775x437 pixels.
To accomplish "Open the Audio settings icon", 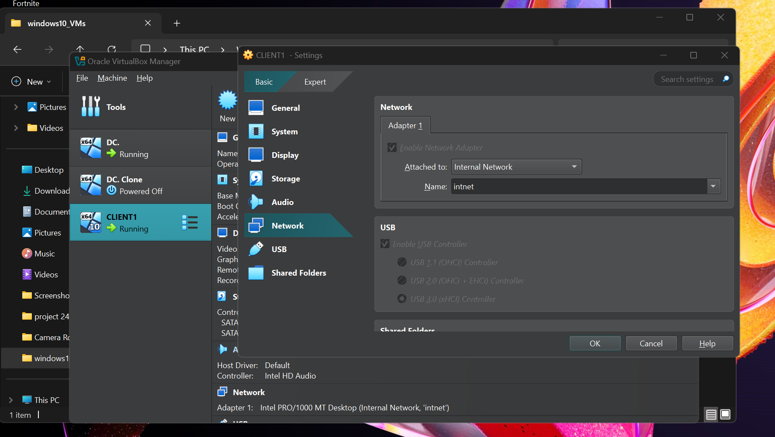I will tap(256, 202).
